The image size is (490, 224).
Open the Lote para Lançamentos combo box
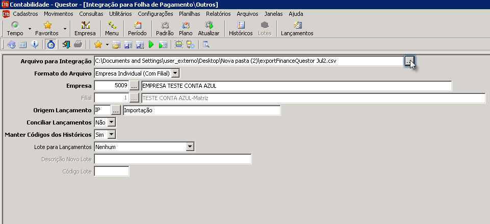tap(190, 147)
